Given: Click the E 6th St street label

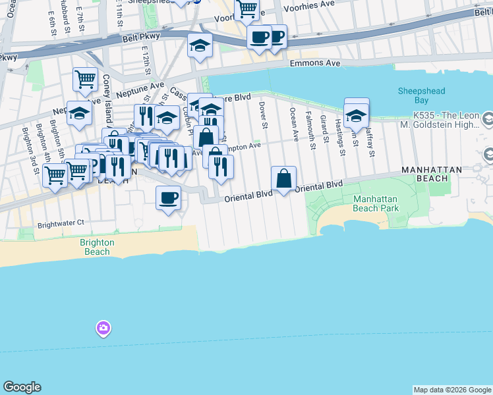Looking at the screenshot, I should 52,23.
